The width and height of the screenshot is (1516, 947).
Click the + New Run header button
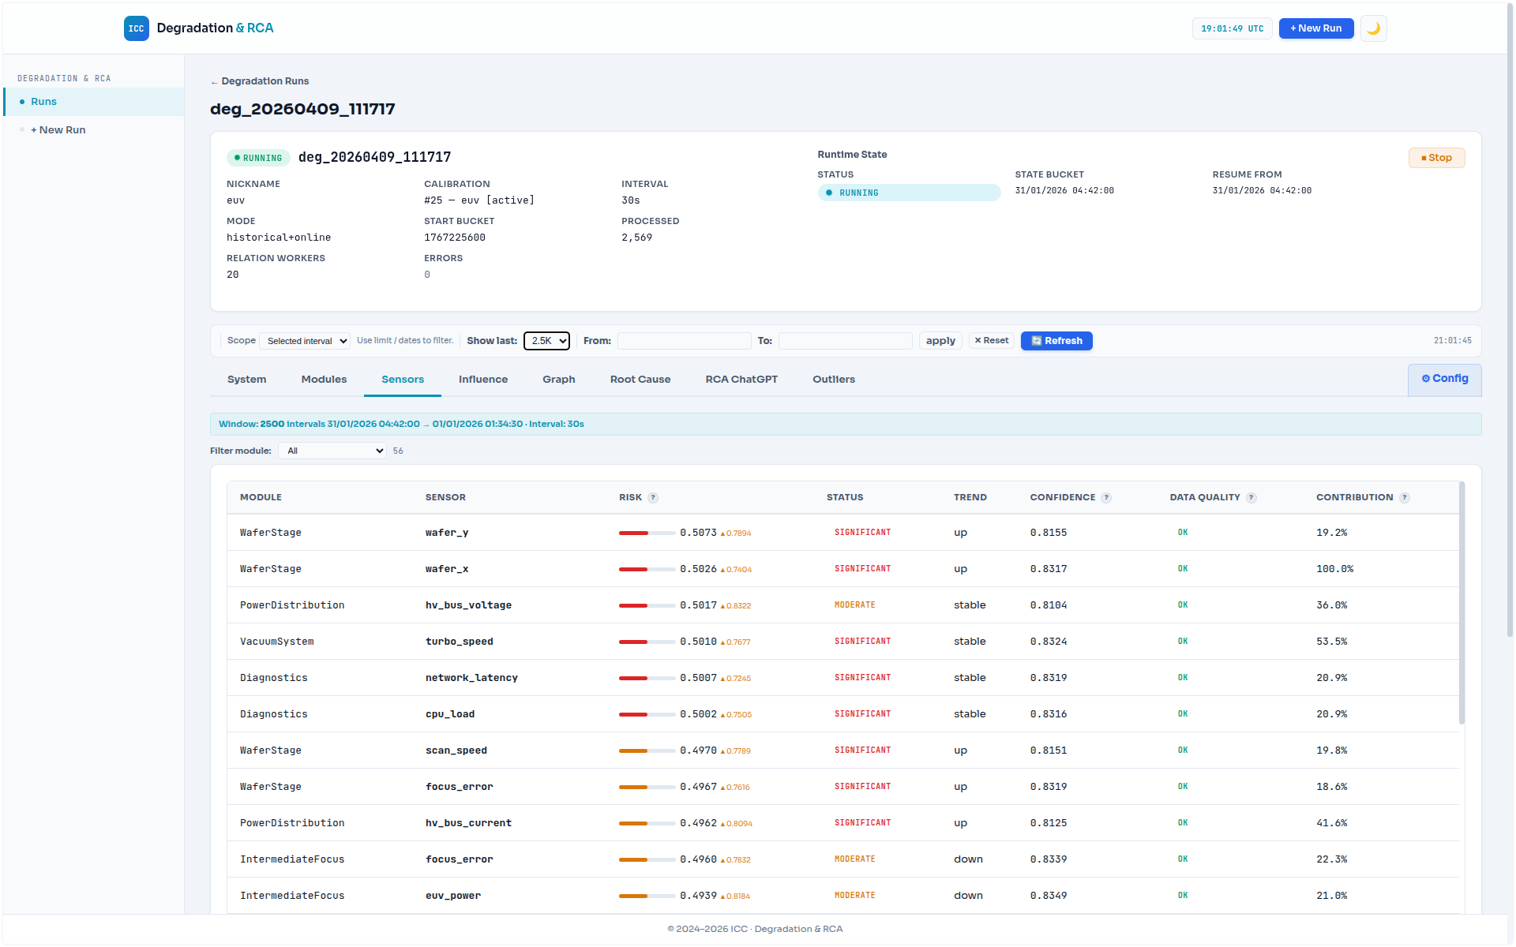[1315, 28]
